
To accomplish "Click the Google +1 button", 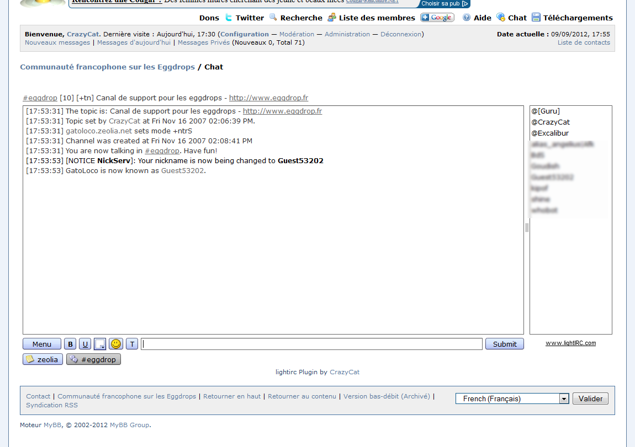I will click(437, 18).
